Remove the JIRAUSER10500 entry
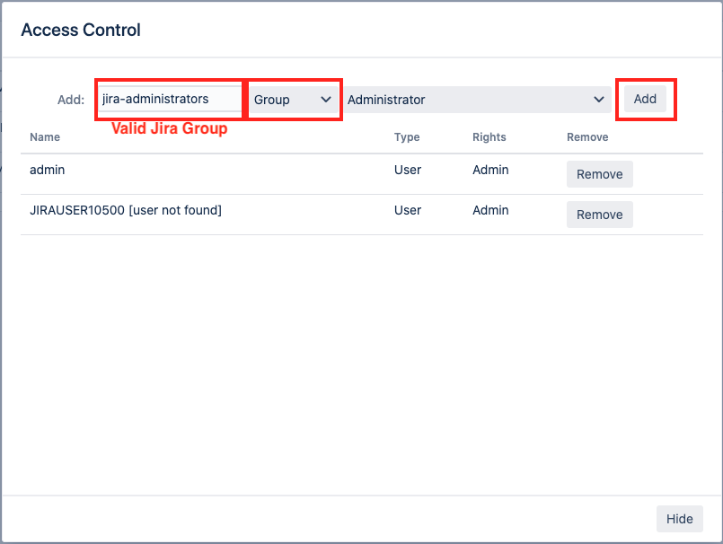 [x=599, y=215]
